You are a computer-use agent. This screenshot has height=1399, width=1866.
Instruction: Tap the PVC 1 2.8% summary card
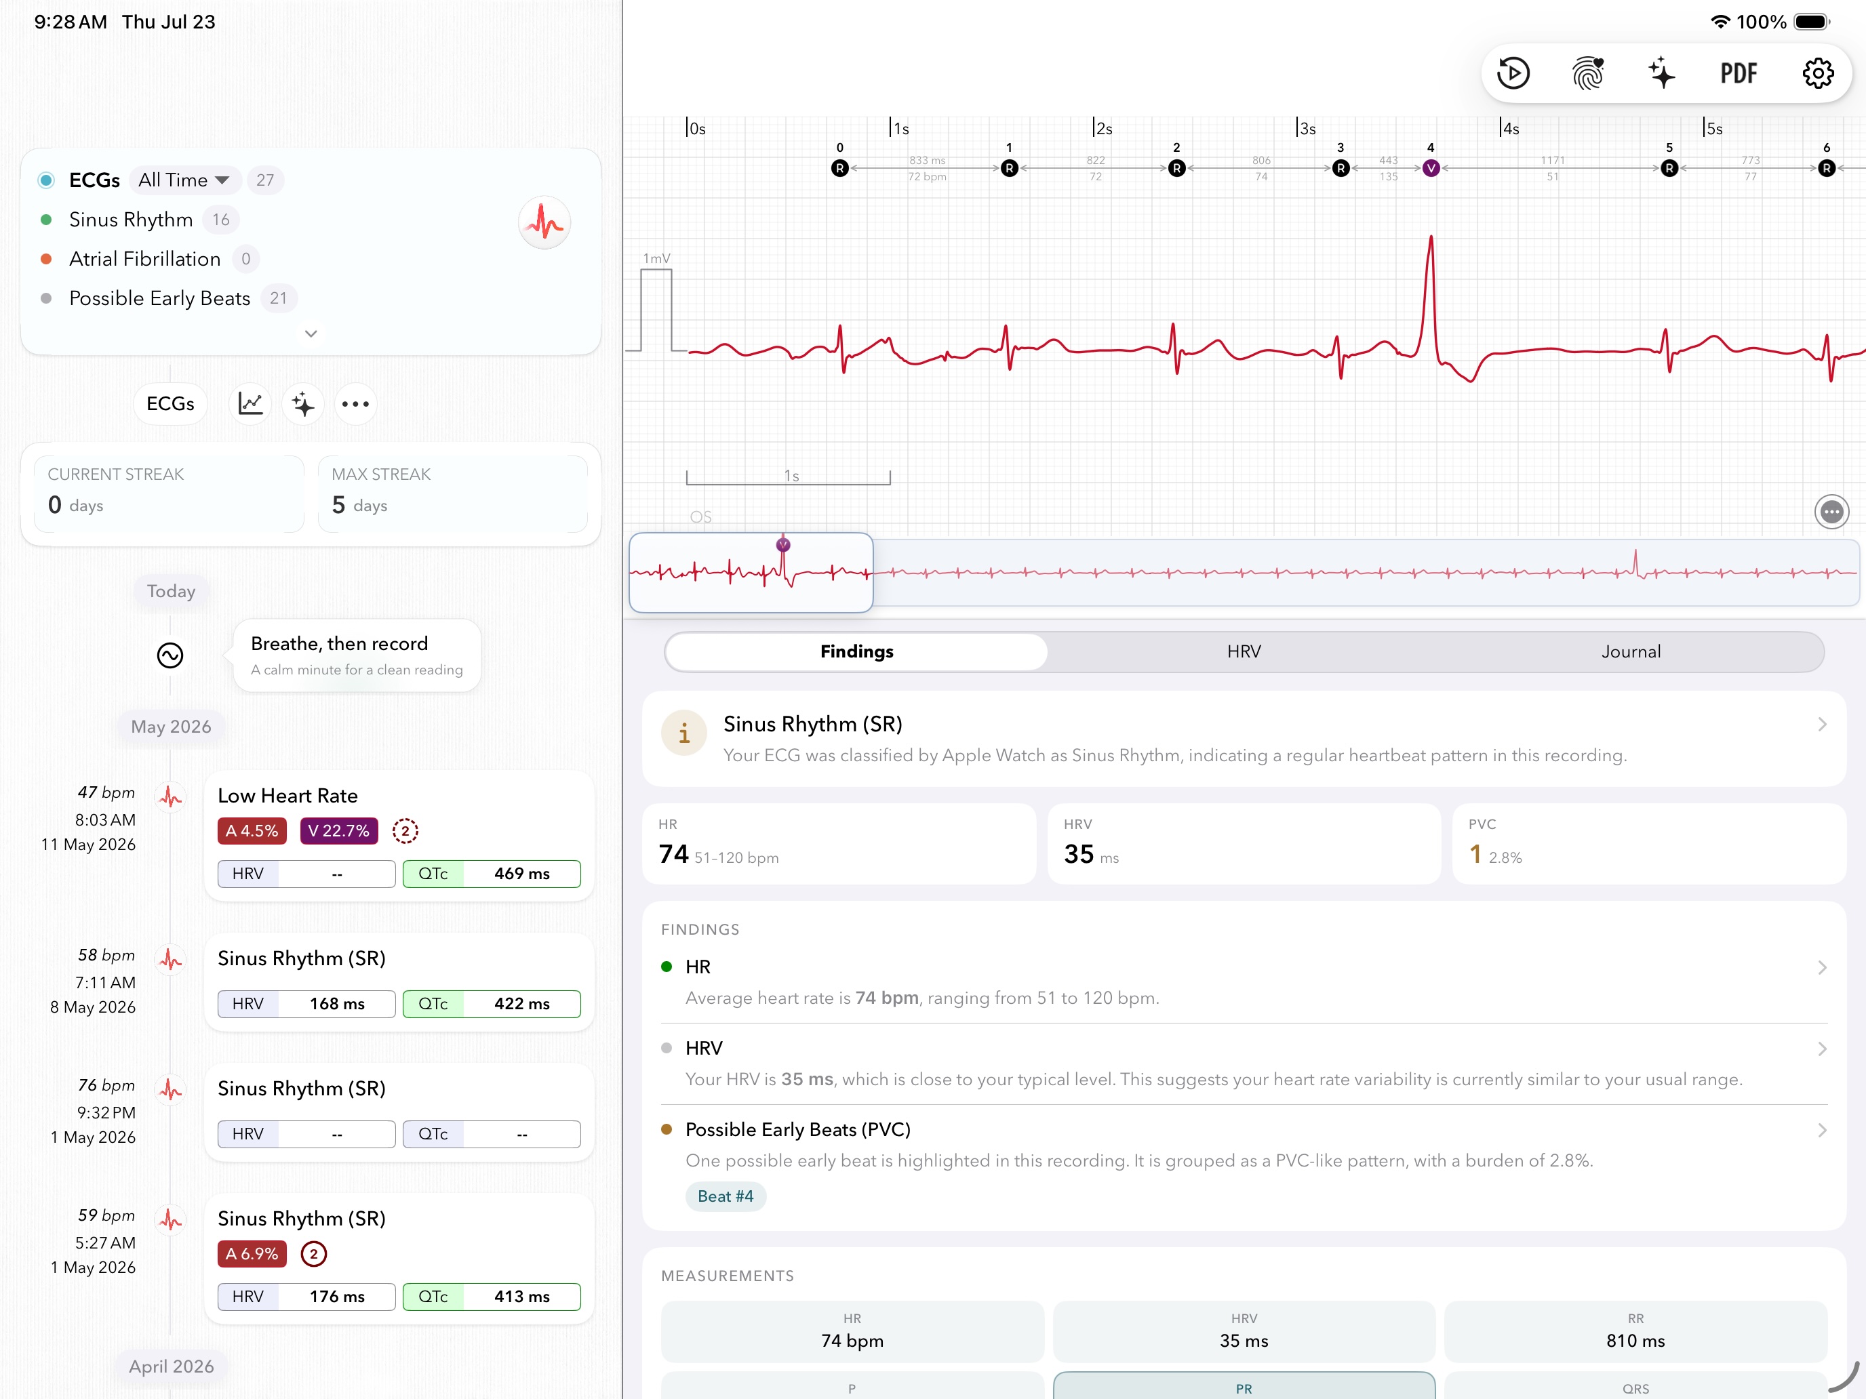coord(1648,843)
